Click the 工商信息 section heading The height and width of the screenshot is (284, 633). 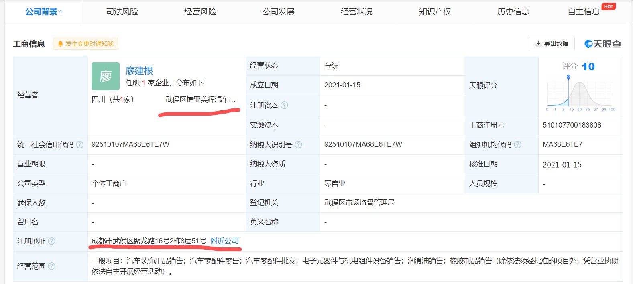point(29,44)
